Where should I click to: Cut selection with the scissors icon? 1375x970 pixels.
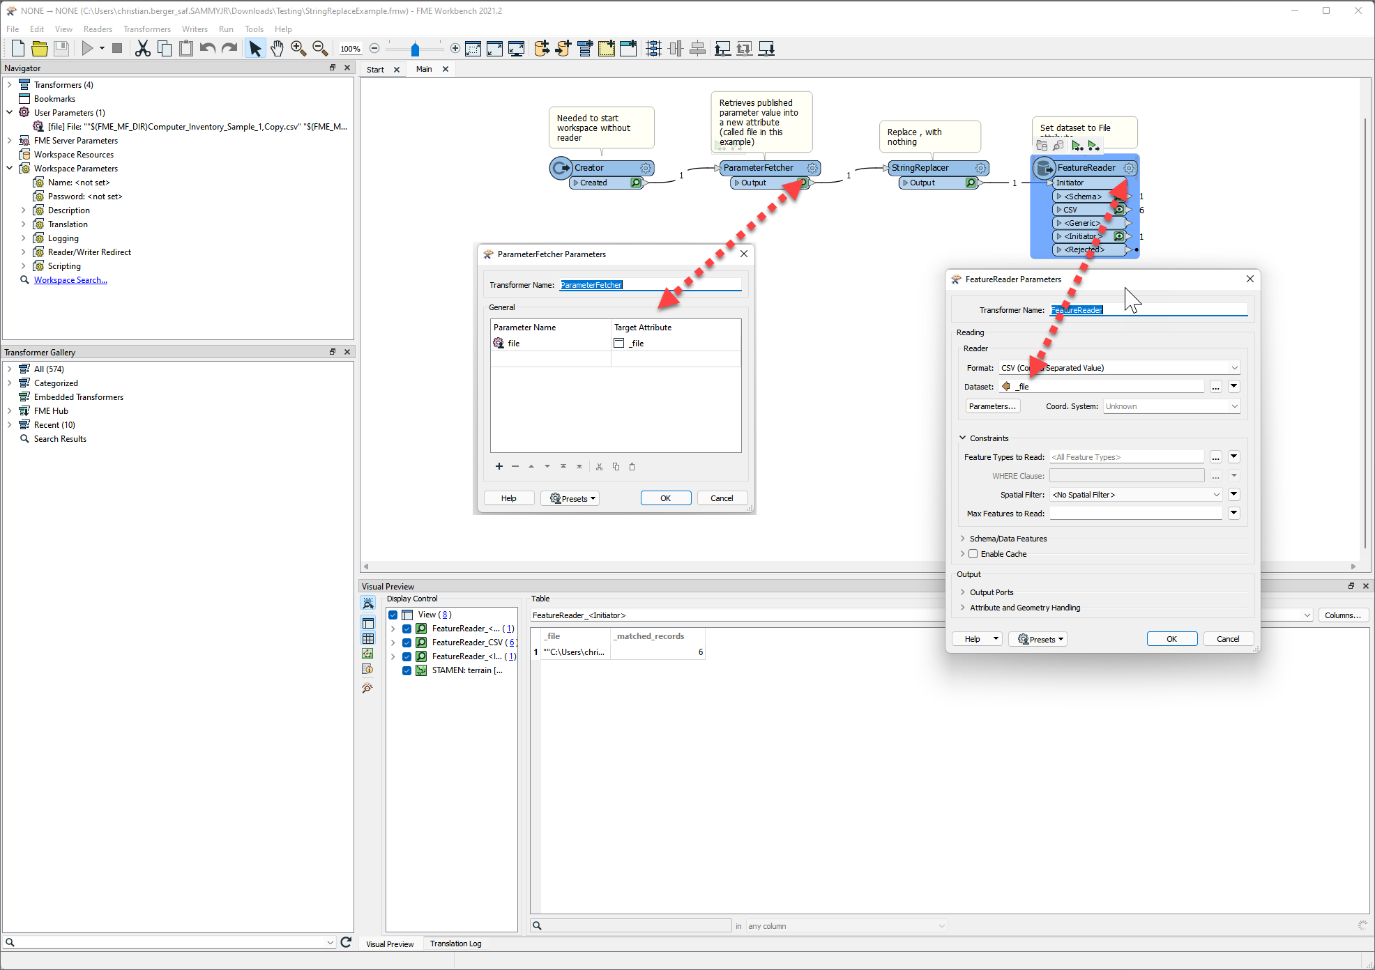pos(142,48)
